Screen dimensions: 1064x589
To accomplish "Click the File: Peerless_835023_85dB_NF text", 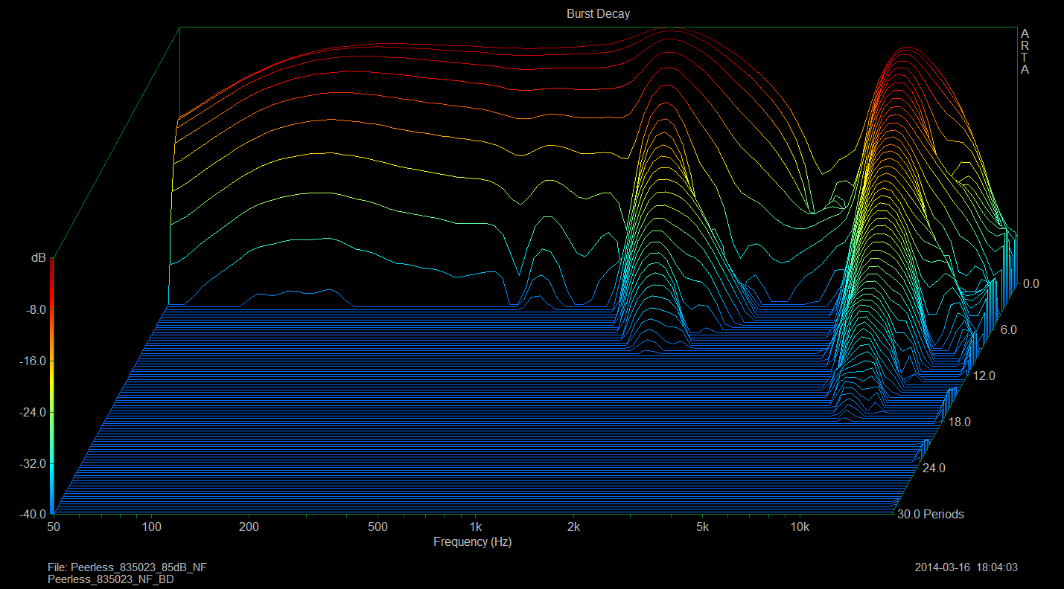I will 127,567.
